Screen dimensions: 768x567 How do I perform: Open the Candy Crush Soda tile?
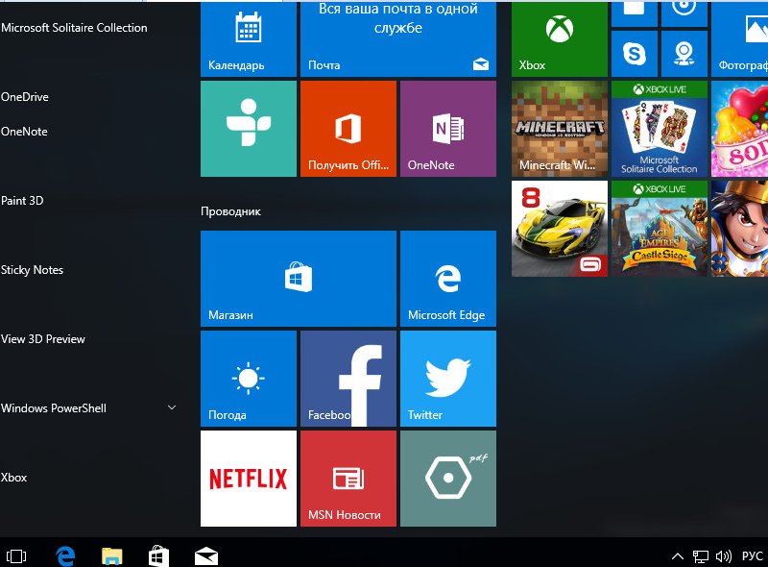click(739, 129)
